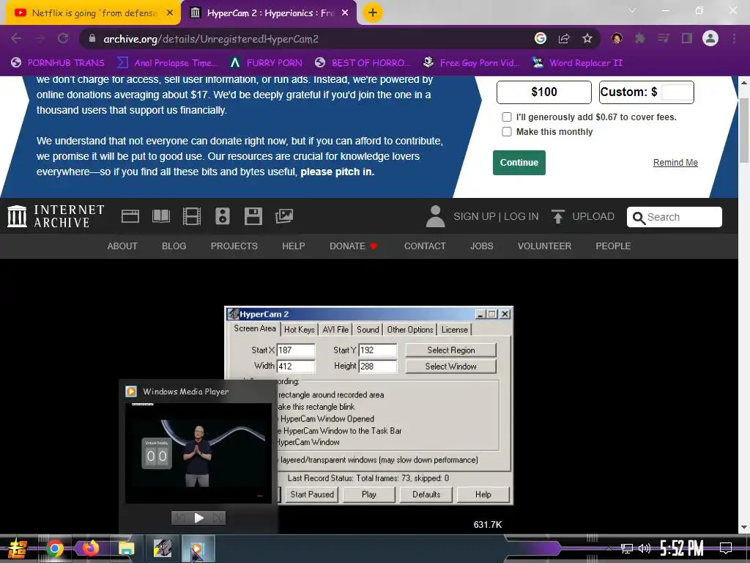Reload the archive.org page
750x563 pixels.
point(63,38)
